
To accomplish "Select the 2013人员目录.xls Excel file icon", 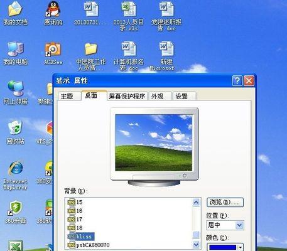I will 129,9.
